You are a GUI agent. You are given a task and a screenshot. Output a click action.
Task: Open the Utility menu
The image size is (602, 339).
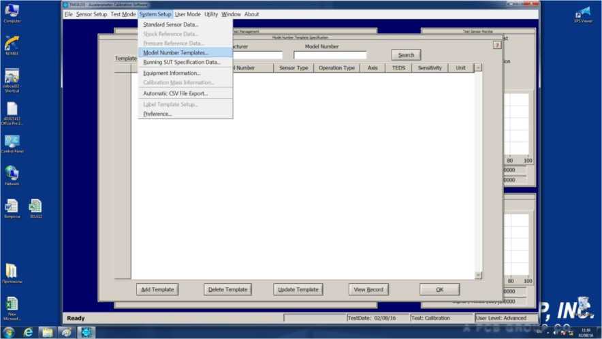(211, 14)
